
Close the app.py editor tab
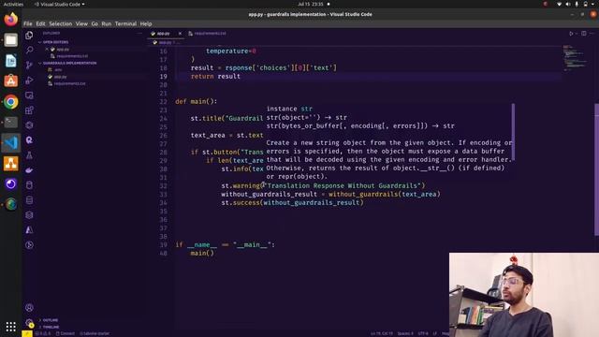tap(180, 34)
